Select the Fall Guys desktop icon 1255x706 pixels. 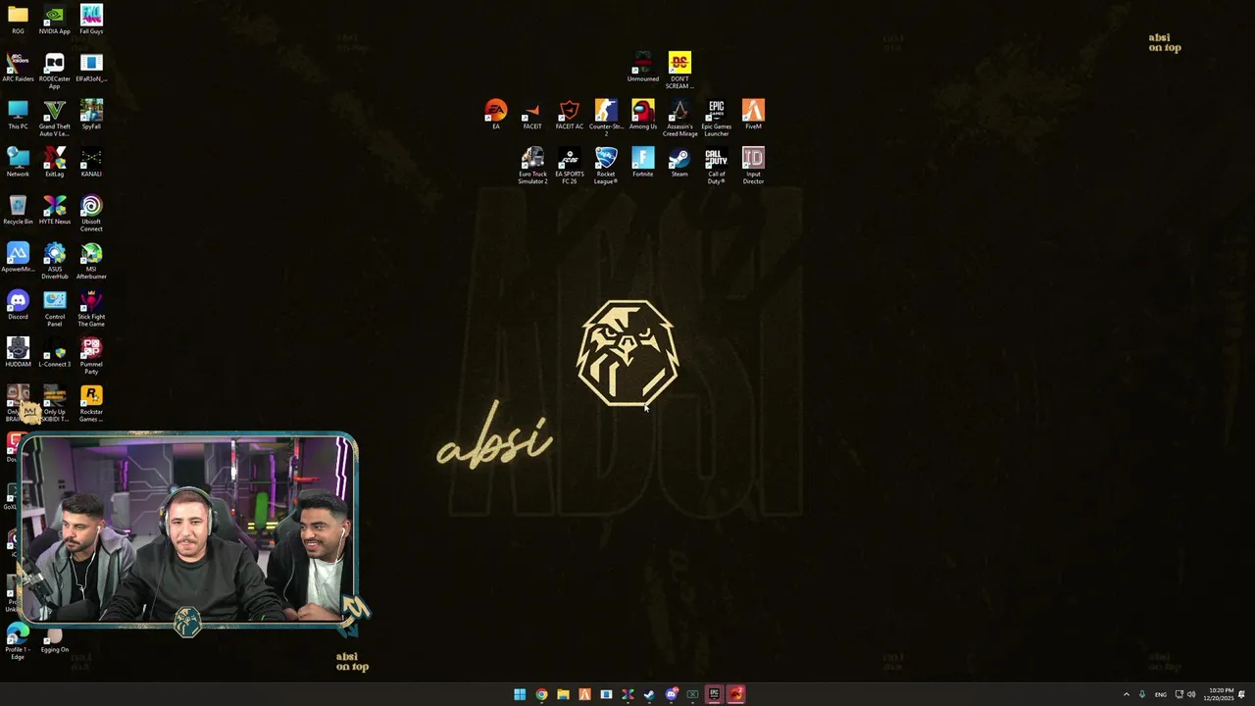pyautogui.click(x=91, y=20)
